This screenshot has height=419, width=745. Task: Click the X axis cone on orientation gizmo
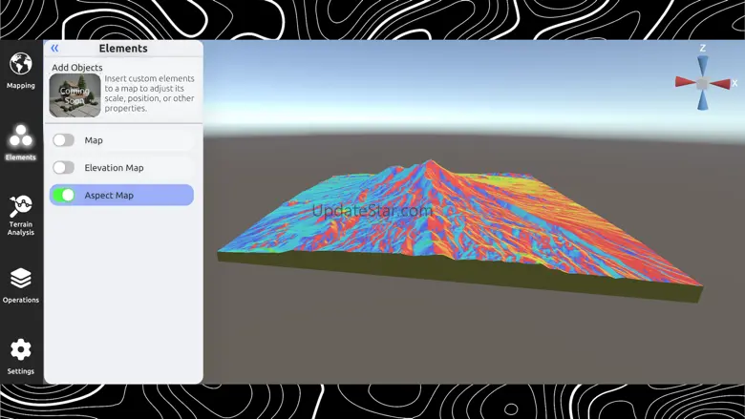pyautogui.click(x=721, y=84)
